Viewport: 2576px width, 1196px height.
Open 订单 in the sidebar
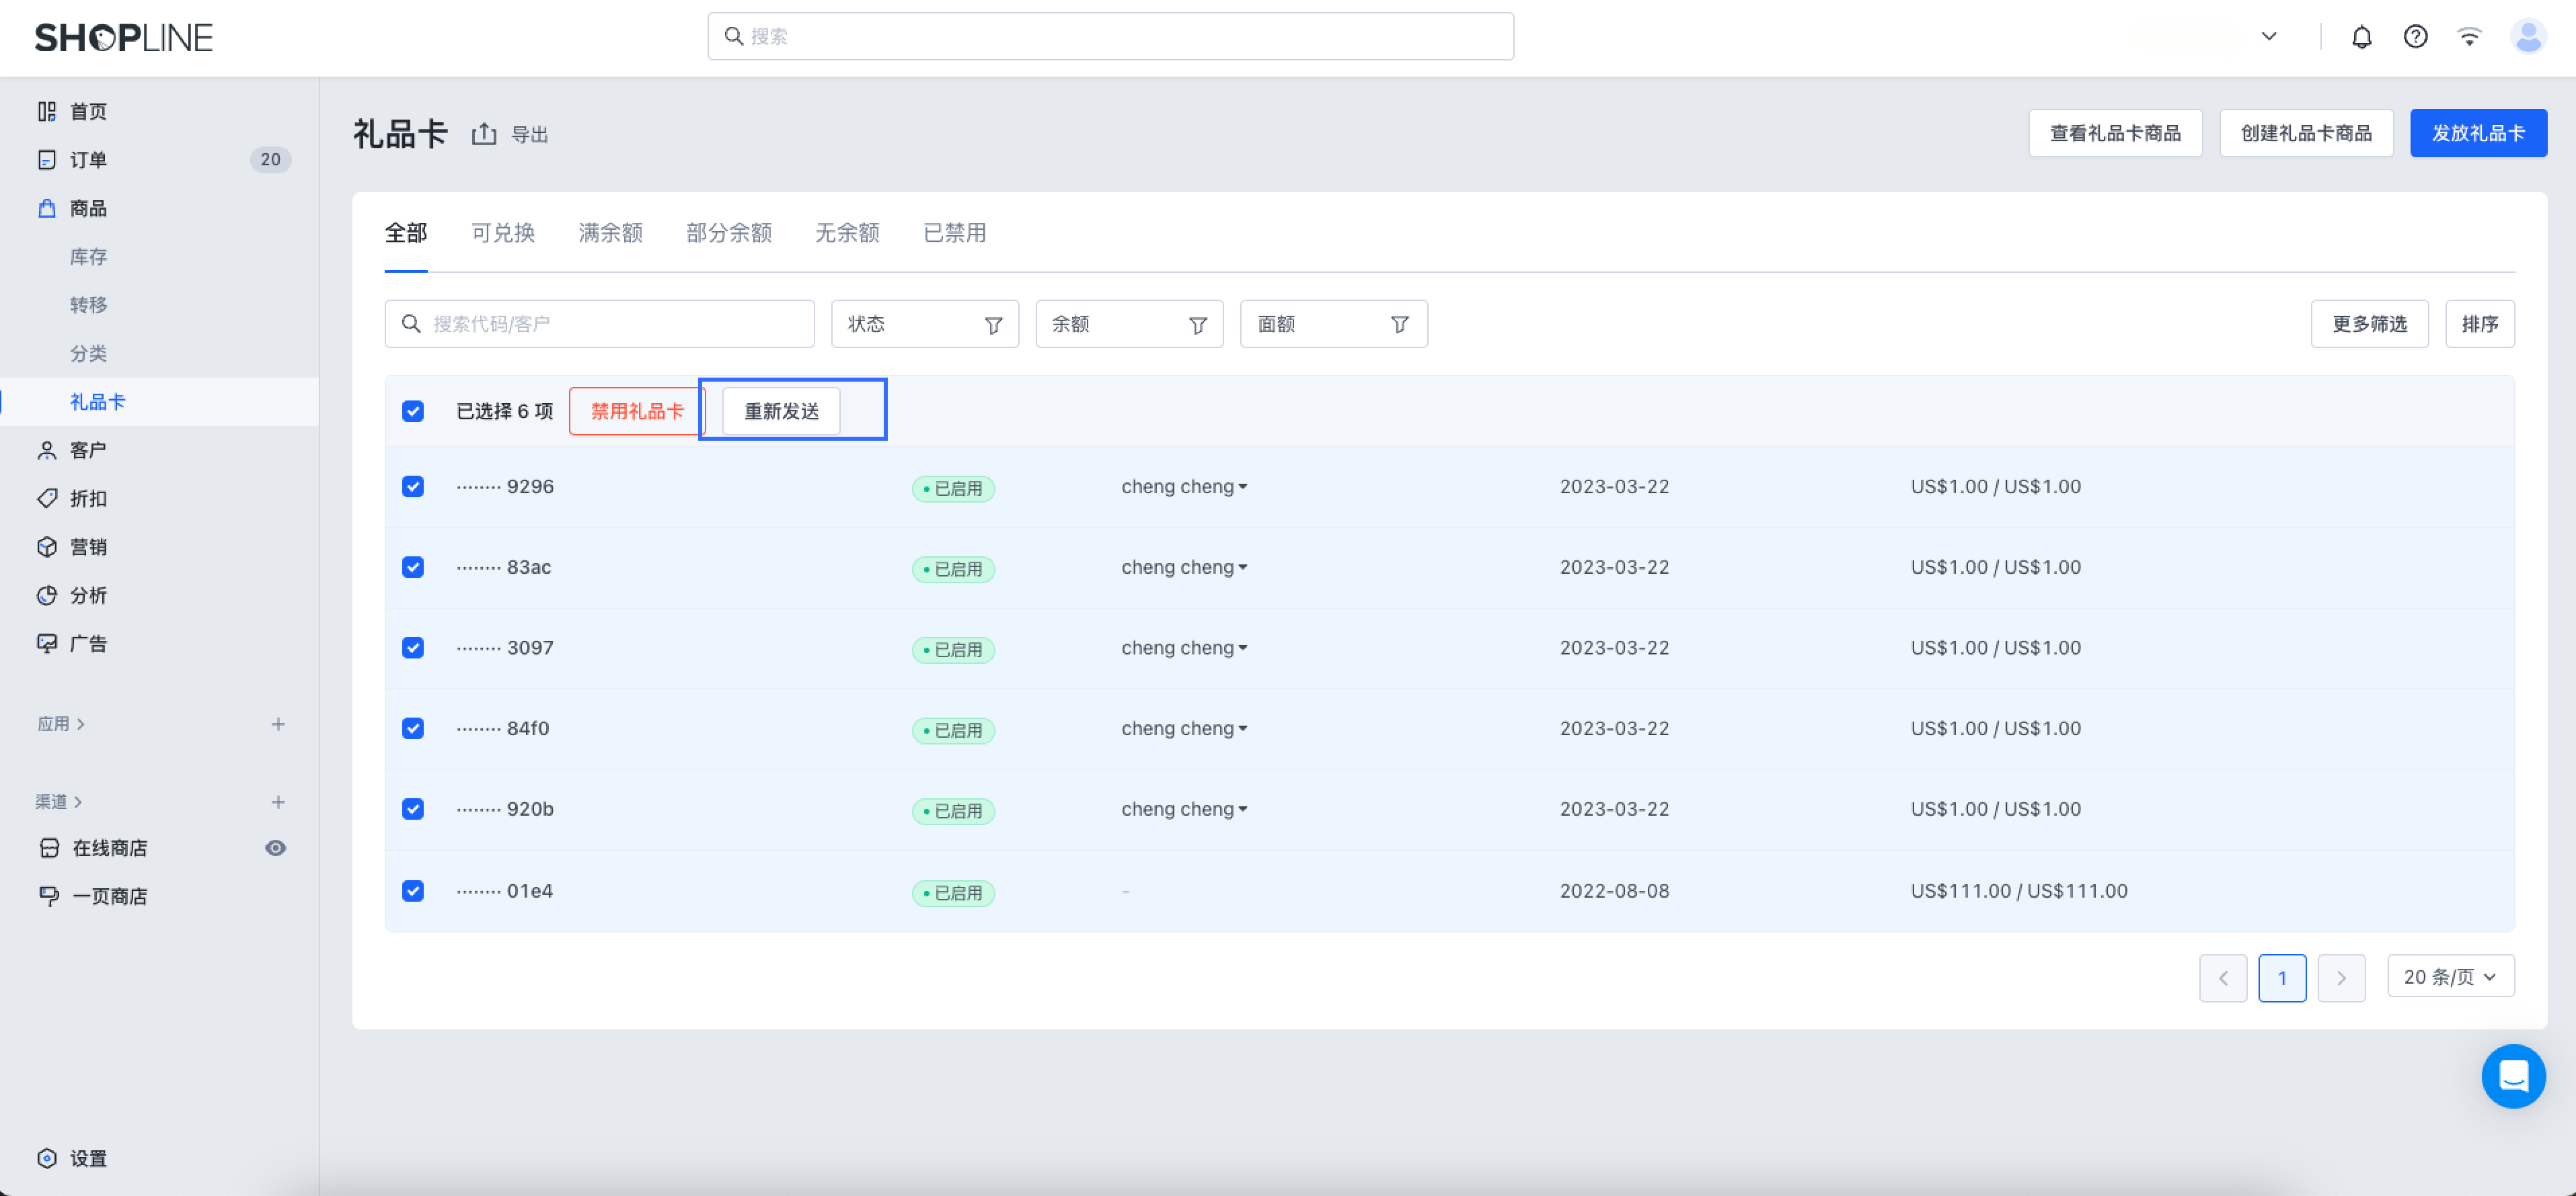click(x=88, y=160)
